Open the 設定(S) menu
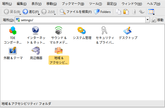 [112, 4]
